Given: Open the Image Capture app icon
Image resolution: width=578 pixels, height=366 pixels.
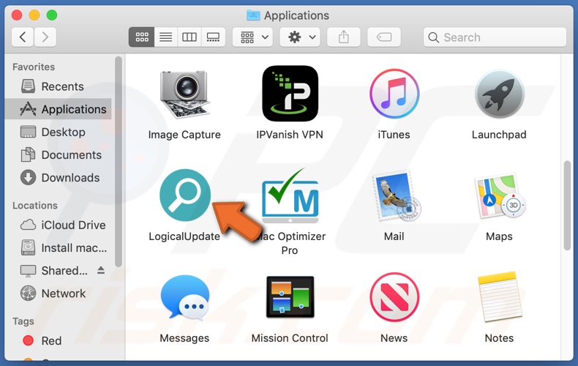Looking at the screenshot, I should click(184, 94).
